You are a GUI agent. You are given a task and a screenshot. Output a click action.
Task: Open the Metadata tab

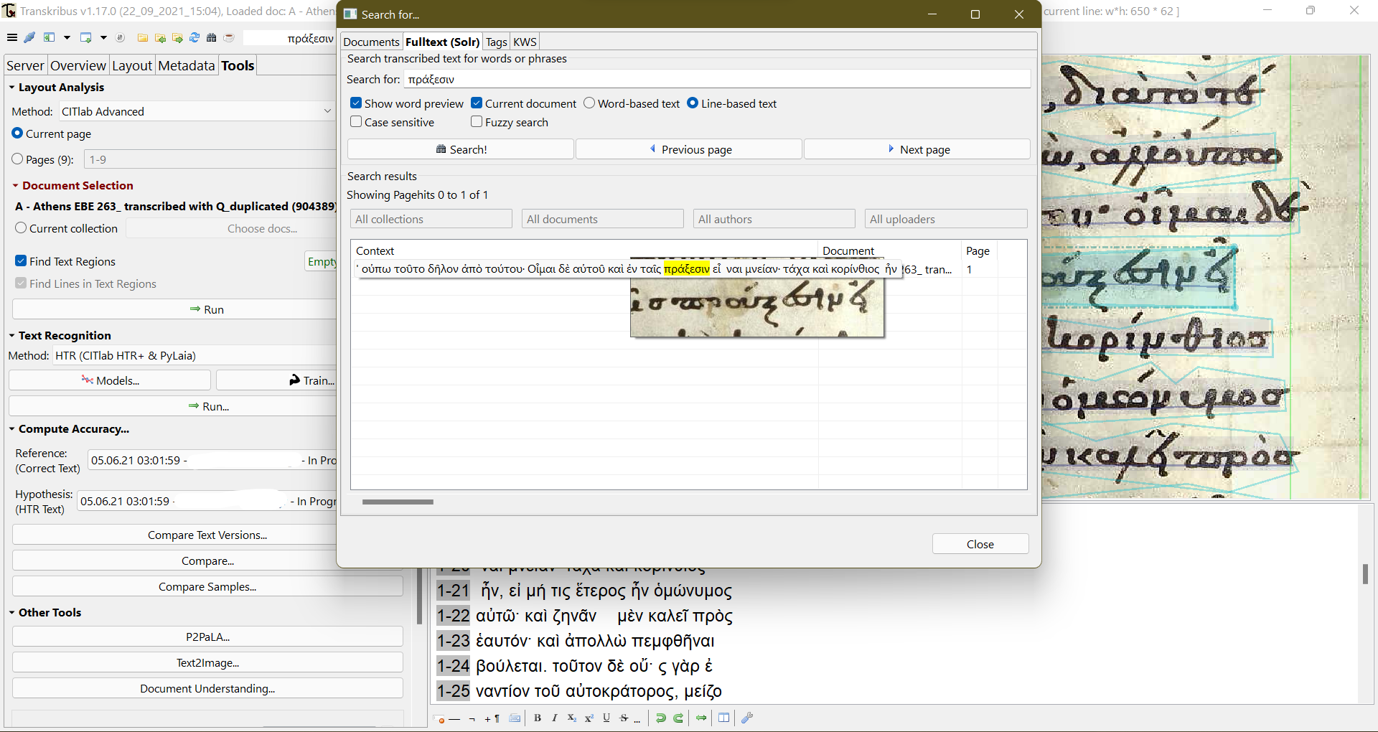(186, 65)
